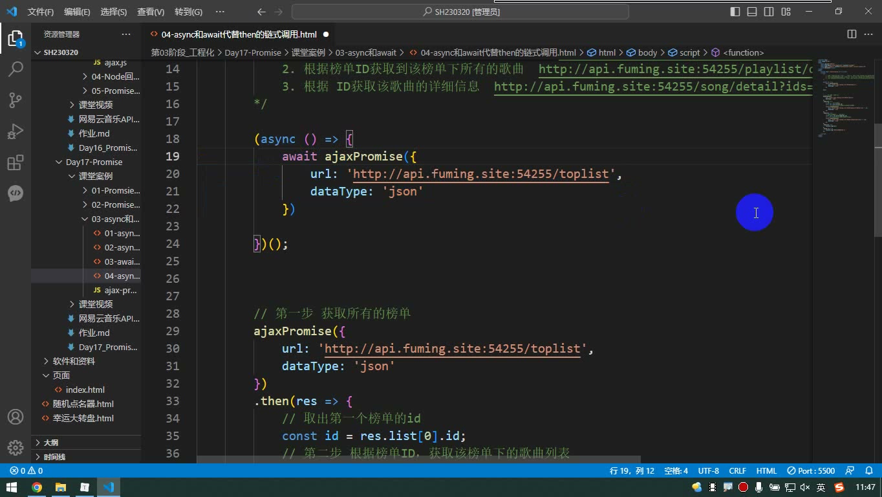Click errors and warnings count in status bar
This screenshot has width=882, height=497.
[x=27, y=470]
